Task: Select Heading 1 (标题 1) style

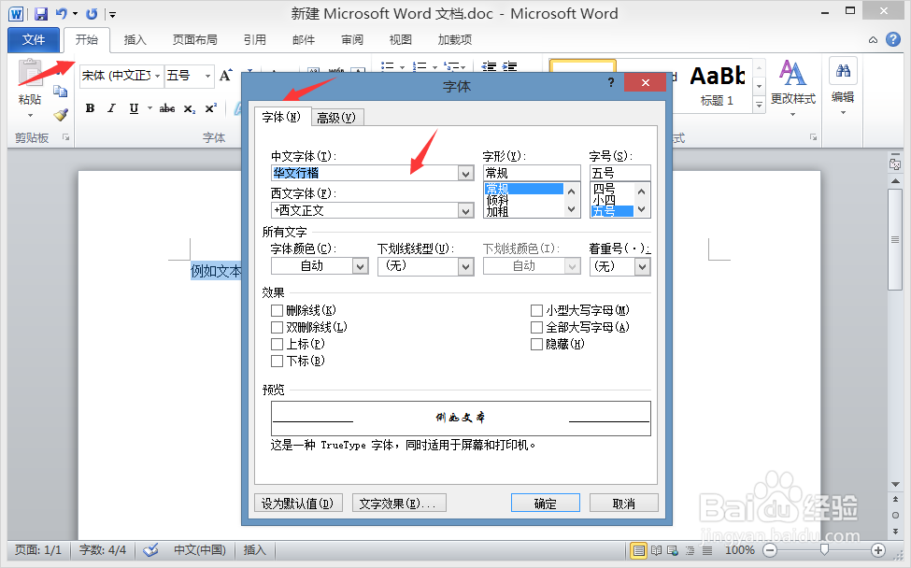Action: [x=717, y=85]
